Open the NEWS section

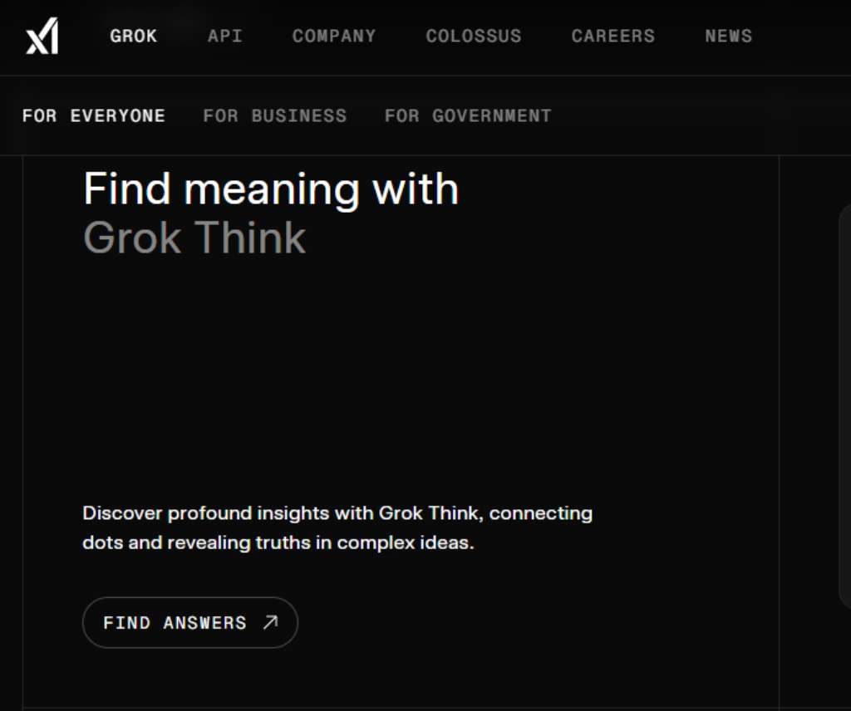tap(728, 36)
